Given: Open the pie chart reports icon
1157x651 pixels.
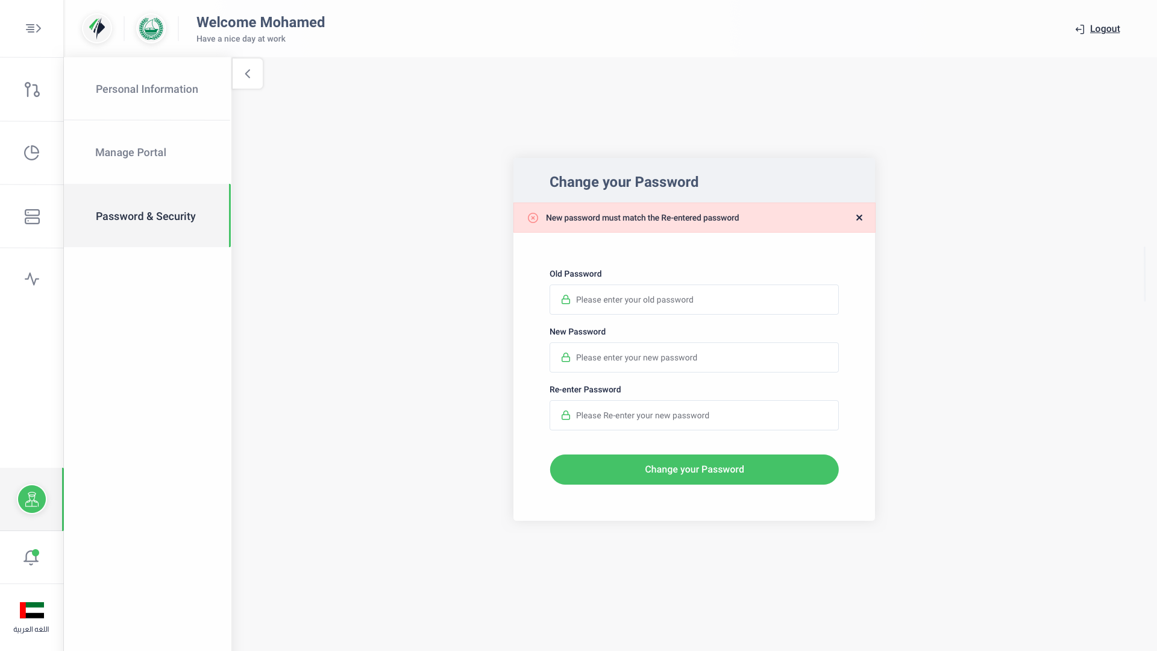Looking at the screenshot, I should coord(32,153).
